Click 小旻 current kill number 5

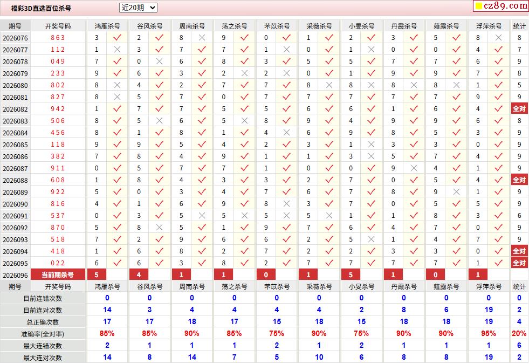351,274
